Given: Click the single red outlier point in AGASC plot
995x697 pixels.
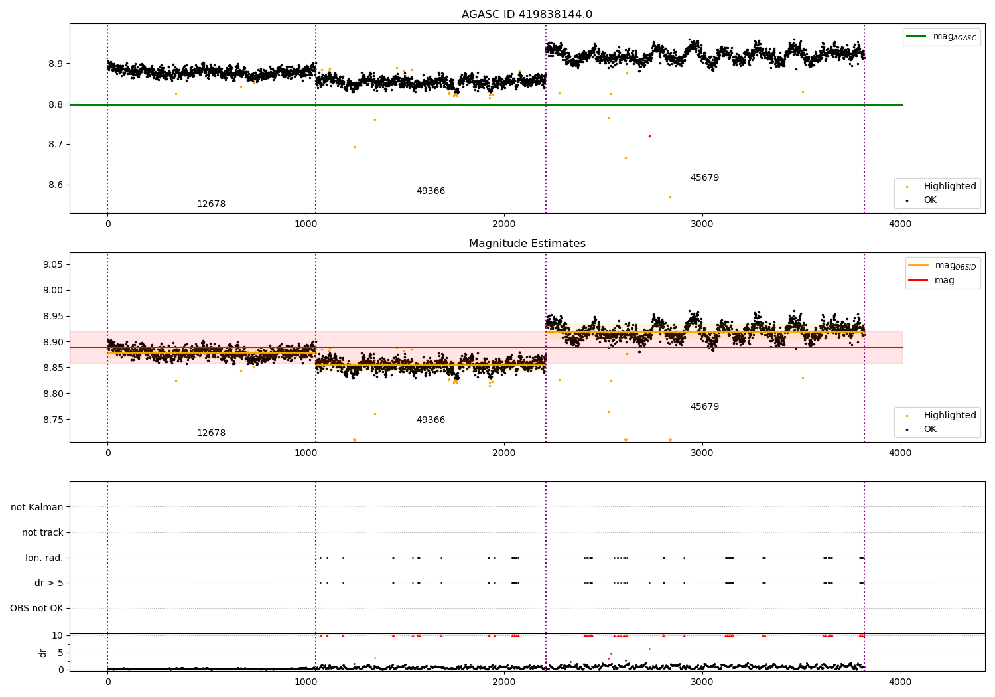Looking at the screenshot, I should click(x=649, y=136).
